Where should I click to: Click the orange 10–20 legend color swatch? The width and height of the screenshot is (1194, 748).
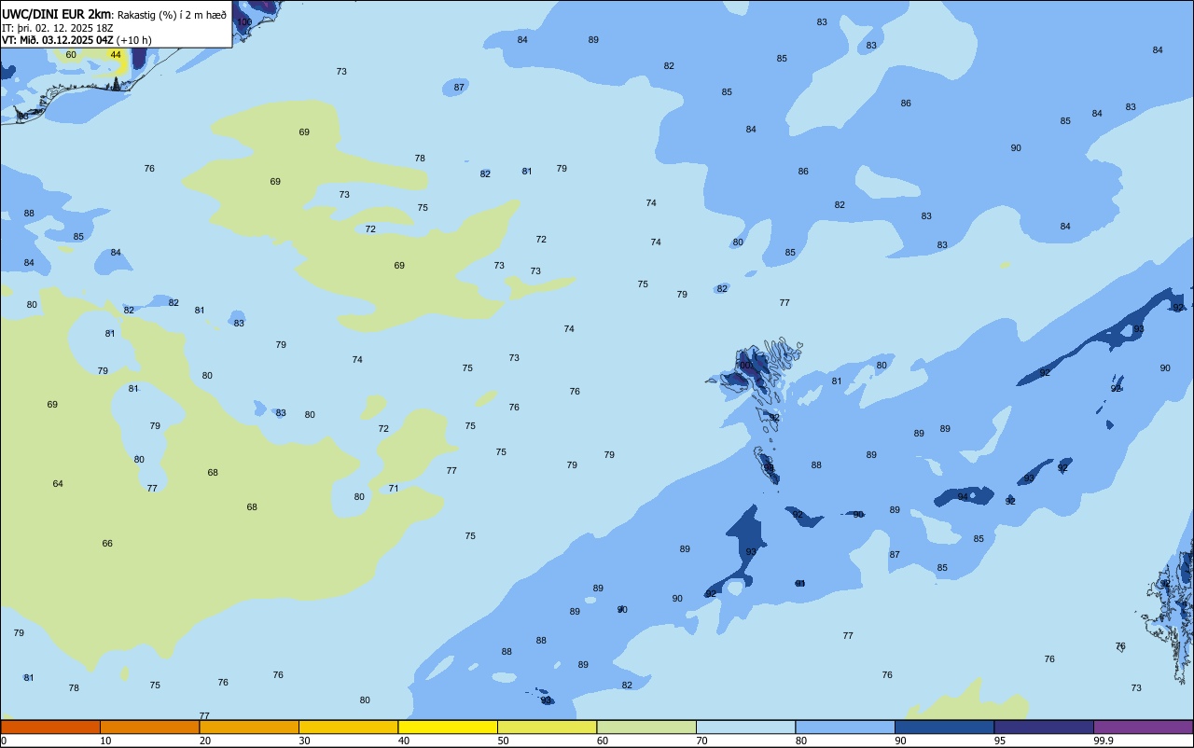point(149,727)
